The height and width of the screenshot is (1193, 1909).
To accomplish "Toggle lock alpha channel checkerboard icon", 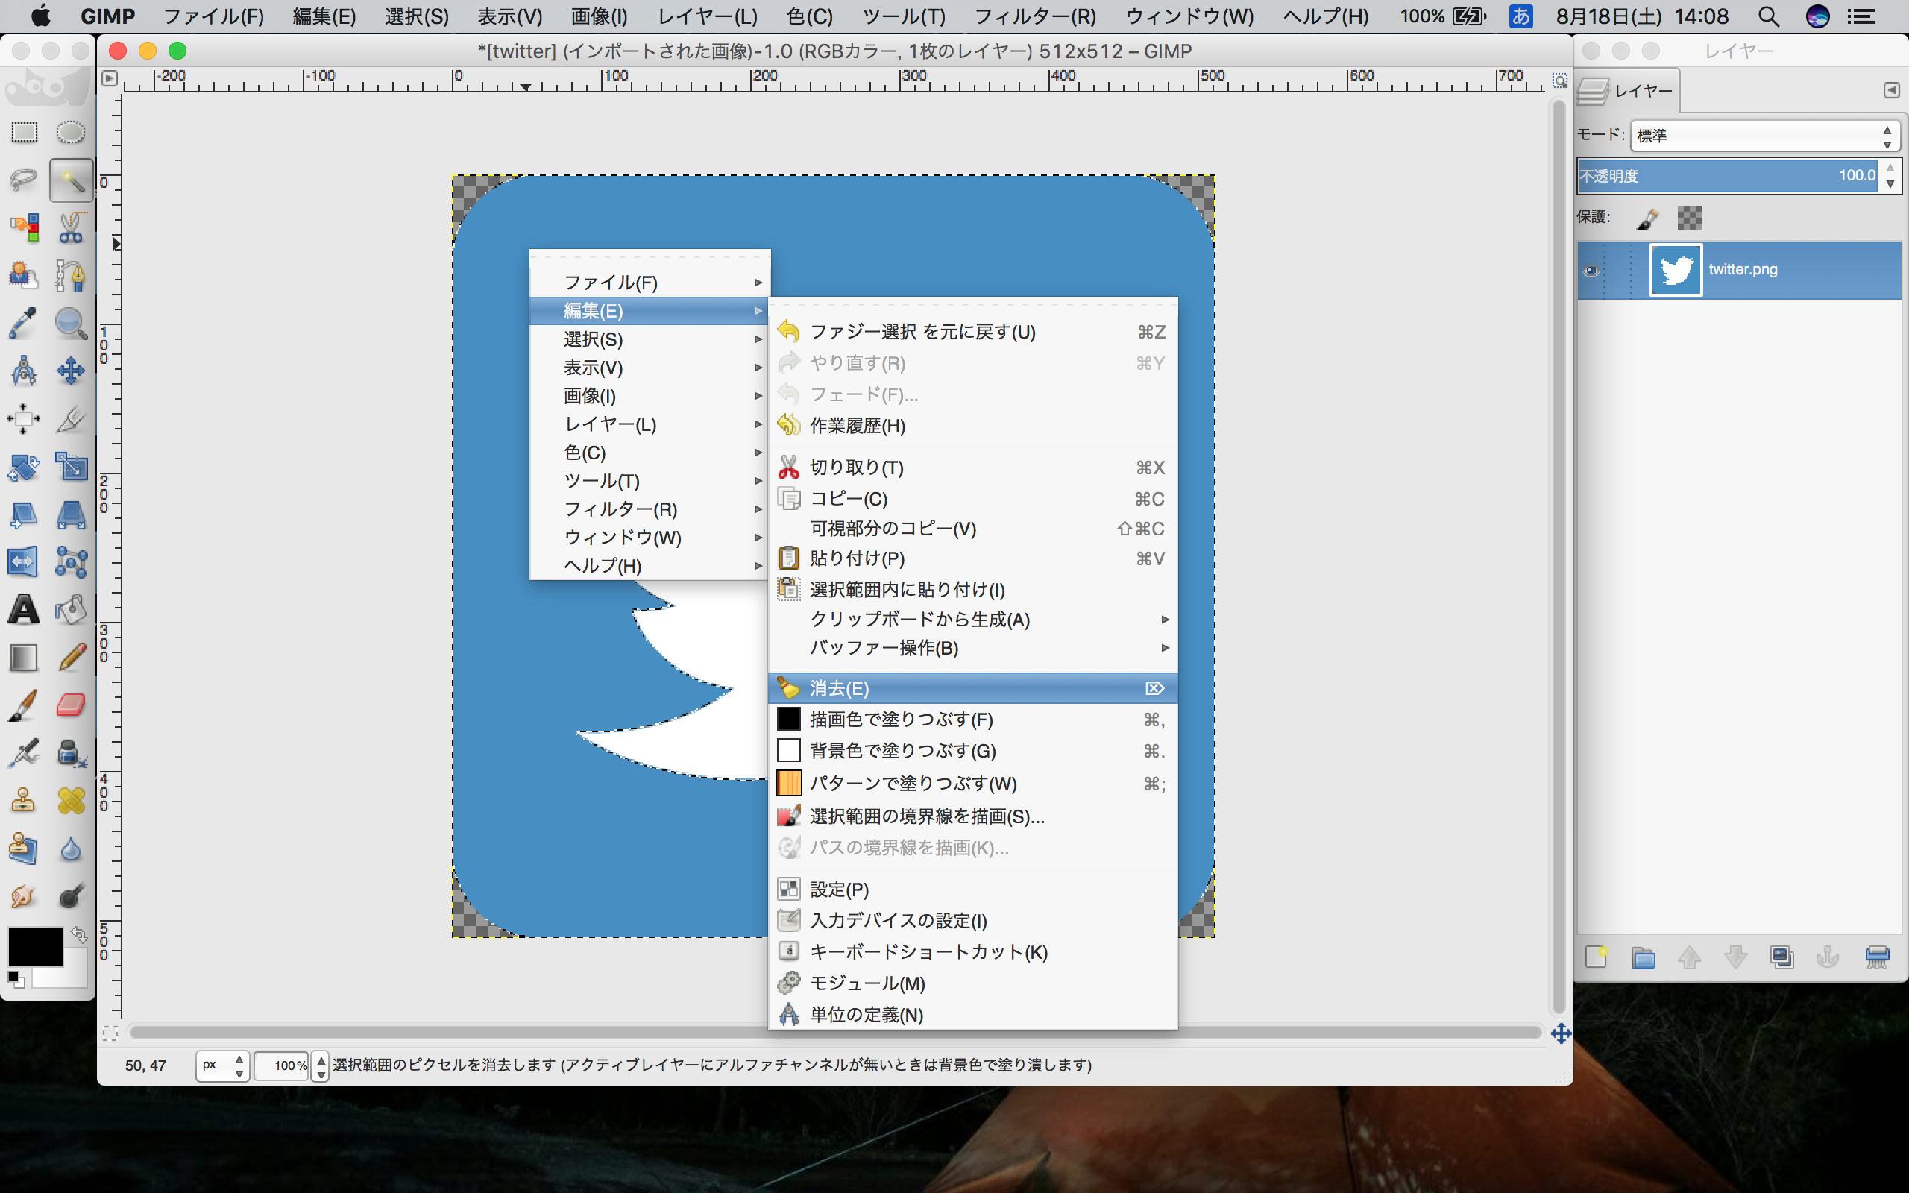I will 1689,218.
